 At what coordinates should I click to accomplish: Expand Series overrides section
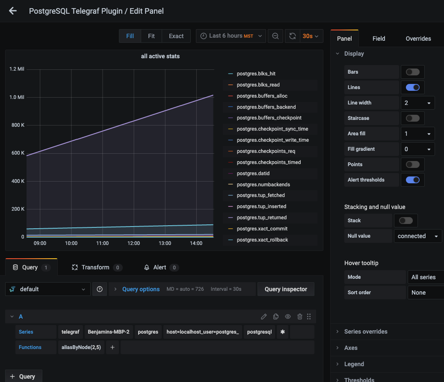tap(366, 331)
